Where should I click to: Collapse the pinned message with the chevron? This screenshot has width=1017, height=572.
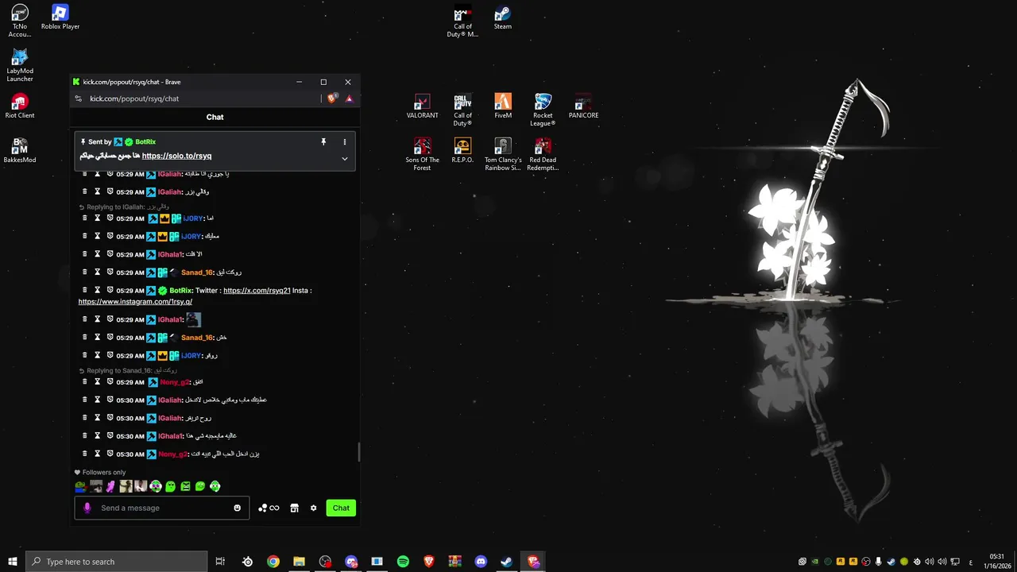point(344,158)
